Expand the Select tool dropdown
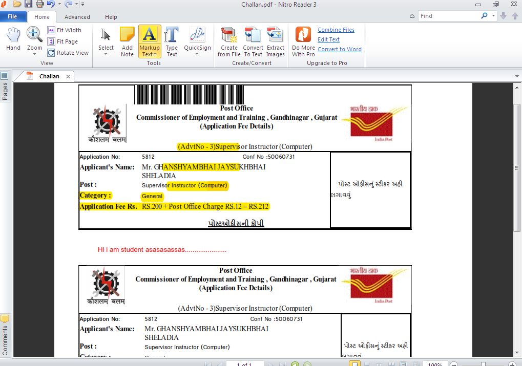 pos(106,54)
